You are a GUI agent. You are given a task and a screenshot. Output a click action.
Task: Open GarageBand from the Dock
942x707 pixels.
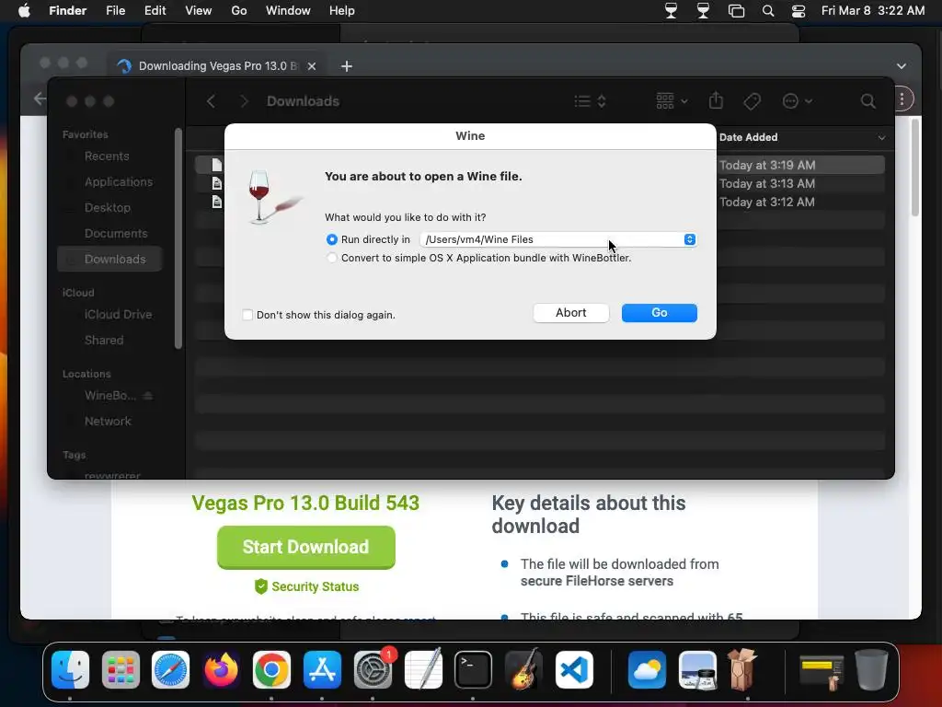pyautogui.click(x=523, y=670)
